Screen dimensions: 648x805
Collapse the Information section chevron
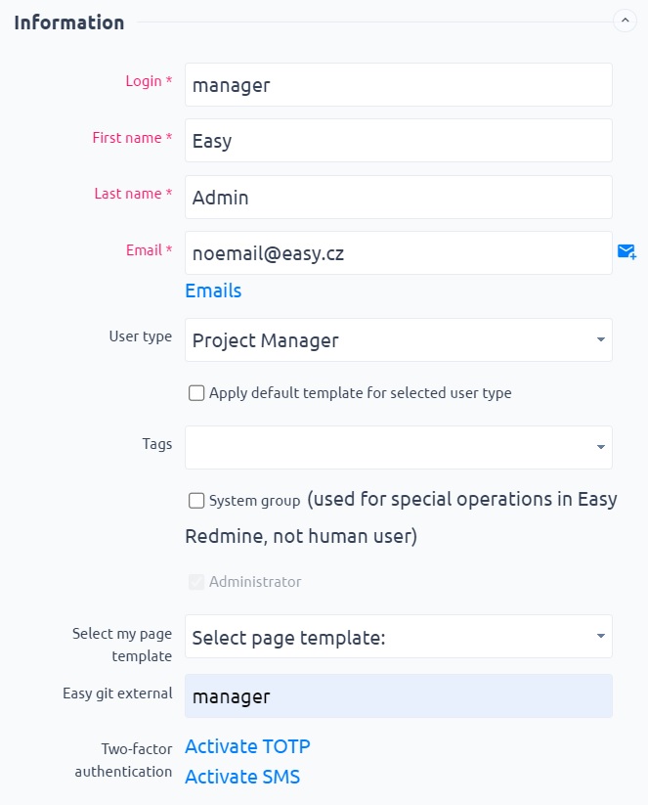(625, 21)
